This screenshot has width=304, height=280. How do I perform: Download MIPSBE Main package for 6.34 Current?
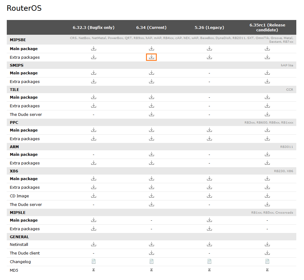pos(151,49)
